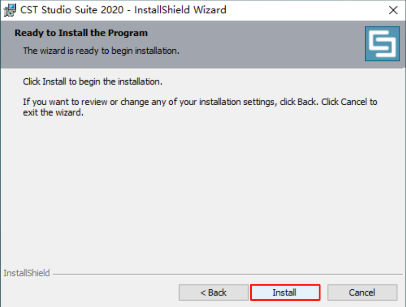Click the window title 'CST Studio Suite 2020'
The width and height of the screenshot is (406, 307).
point(72,10)
